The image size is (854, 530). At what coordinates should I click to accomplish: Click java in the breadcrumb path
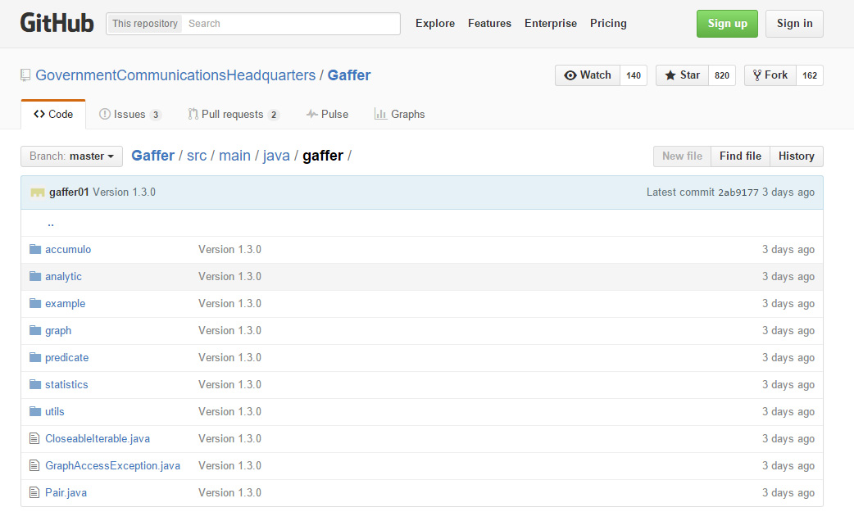(276, 156)
